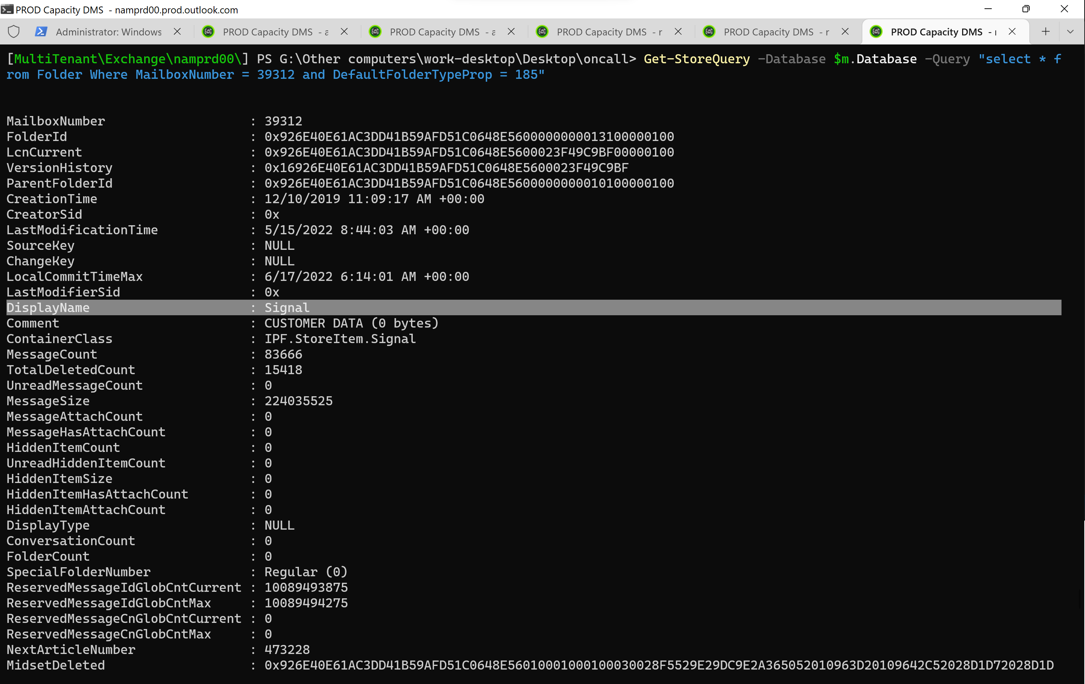Restore down the terminal window
1085x684 pixels.
pyautogui.click(x=1026, y=9)
